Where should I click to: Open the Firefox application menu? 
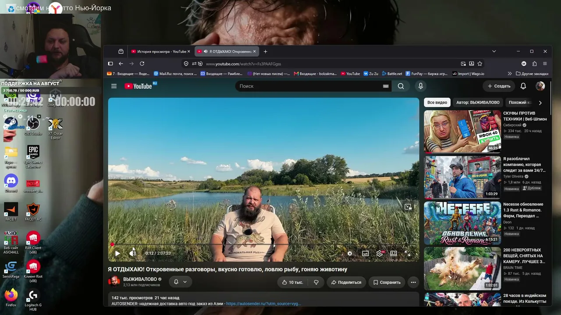tap(545, 63)
